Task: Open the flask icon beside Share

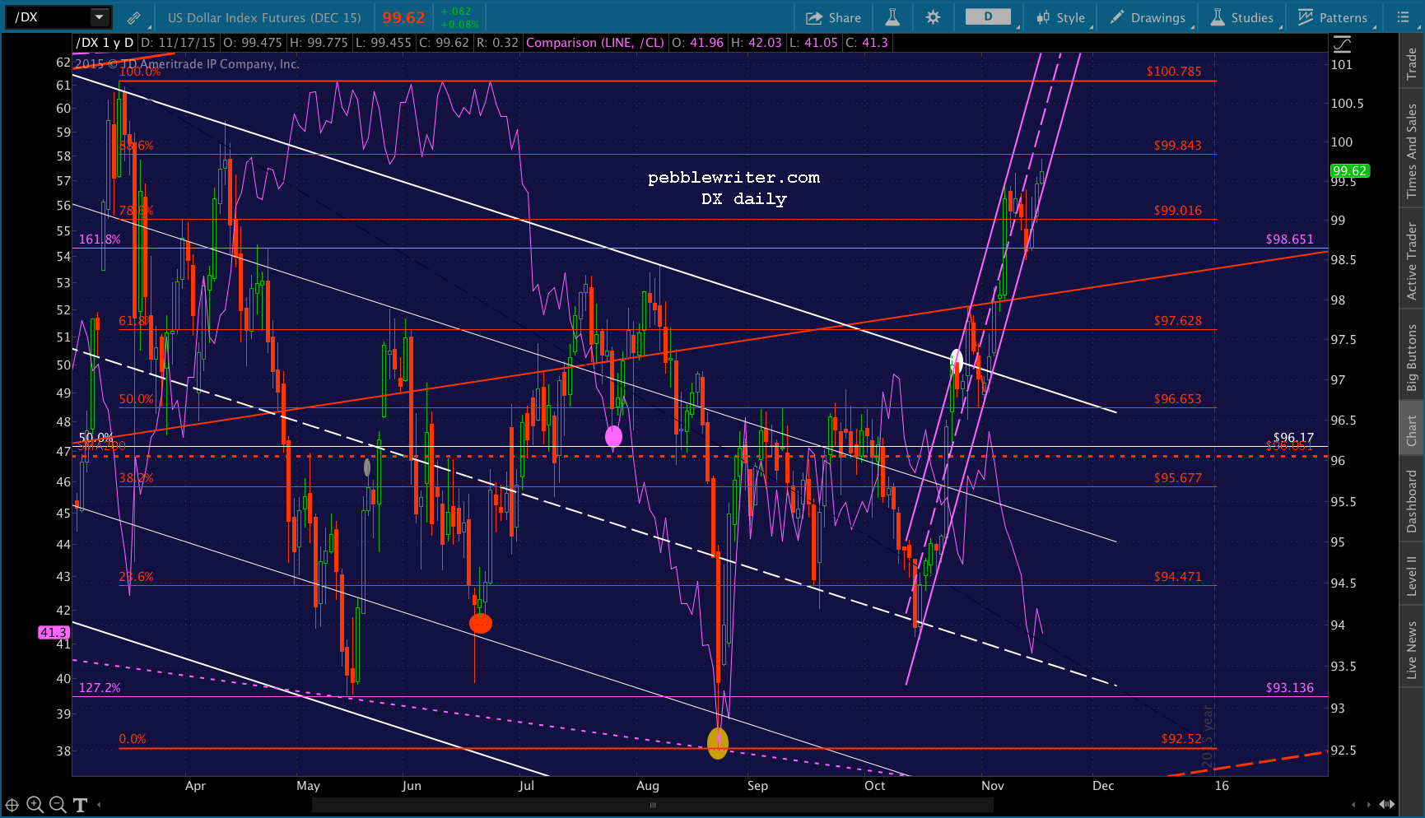Action: coord(892,17)
